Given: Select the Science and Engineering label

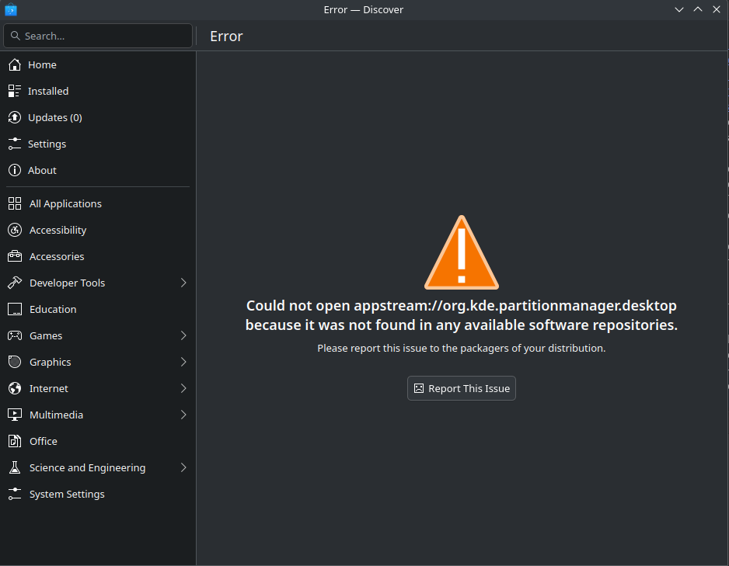Looking at the screenshot, I should tap(87, 468).
